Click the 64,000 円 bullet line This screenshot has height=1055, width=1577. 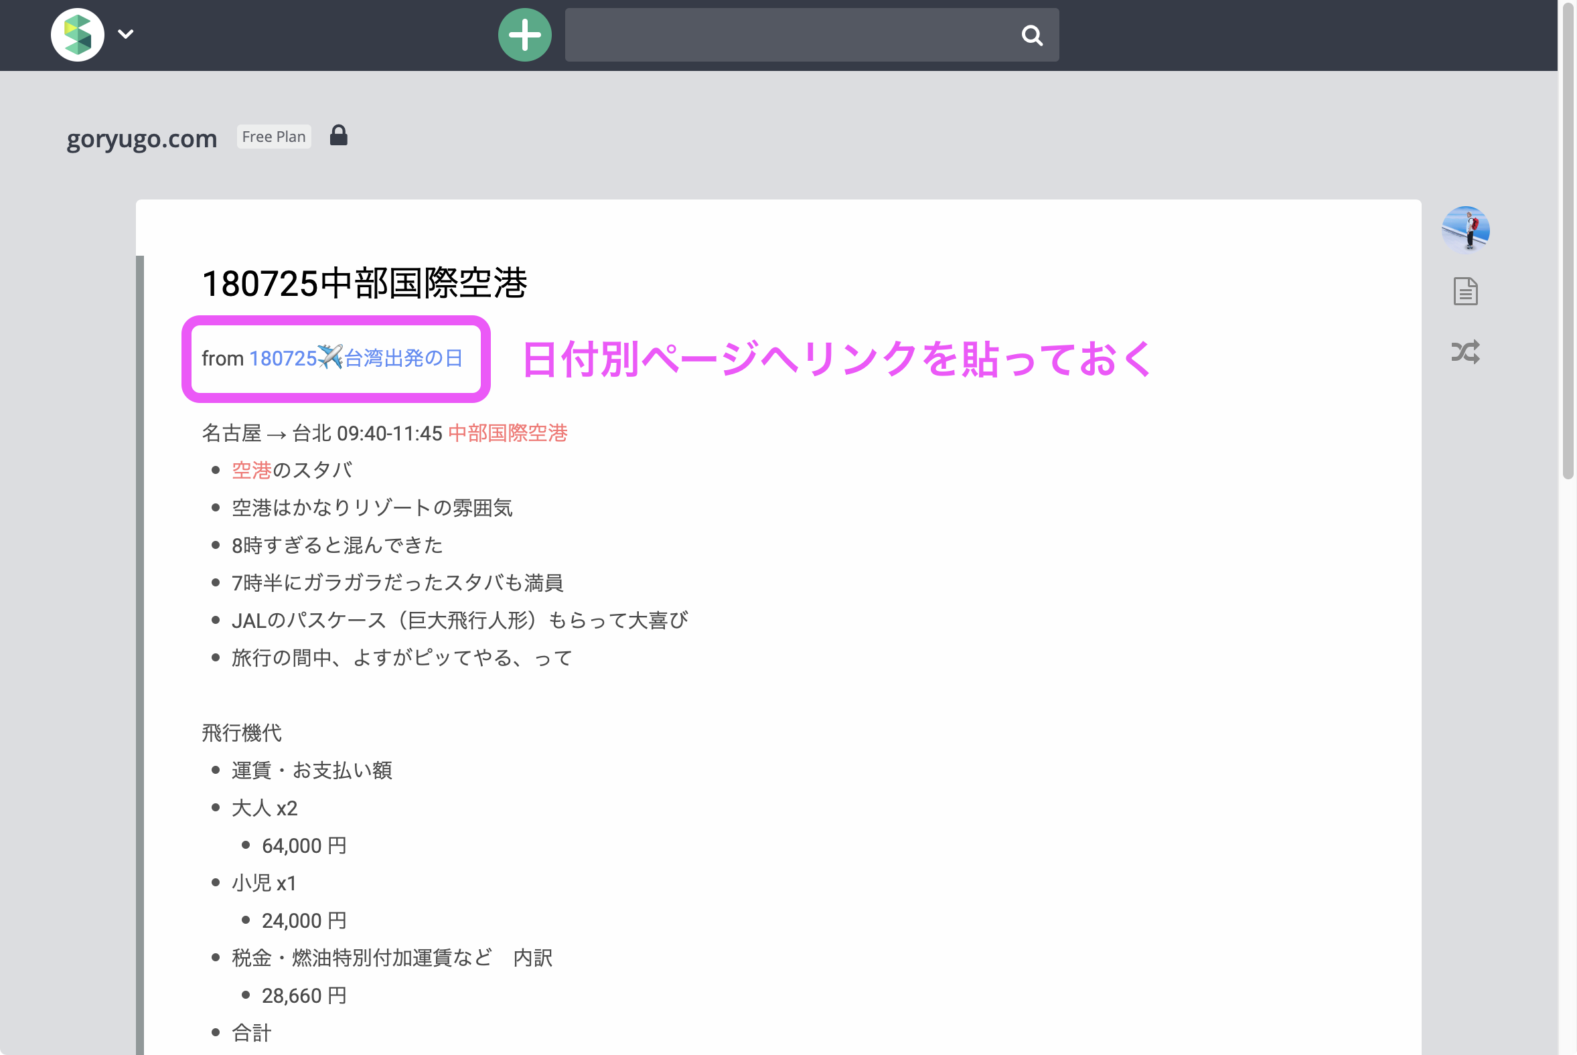pyautogui.click(x=303, y=845)
